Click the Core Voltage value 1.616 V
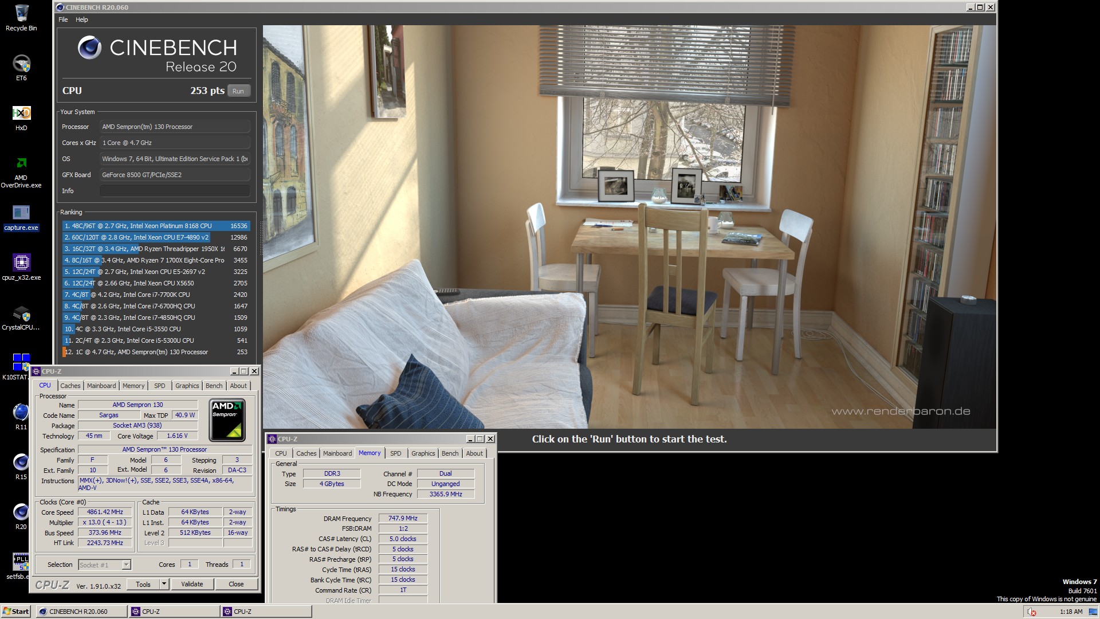1100x619 pixels. 177,436
